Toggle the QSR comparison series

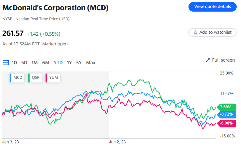35,78
